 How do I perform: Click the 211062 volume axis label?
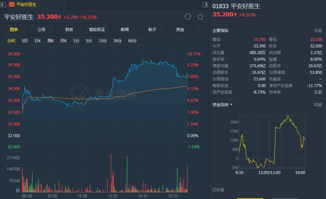13,158
